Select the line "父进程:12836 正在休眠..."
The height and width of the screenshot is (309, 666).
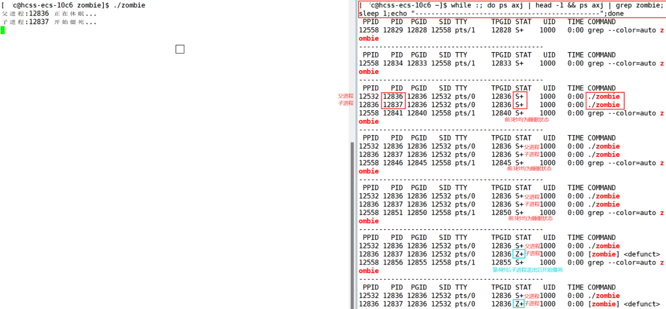point(49,14)
